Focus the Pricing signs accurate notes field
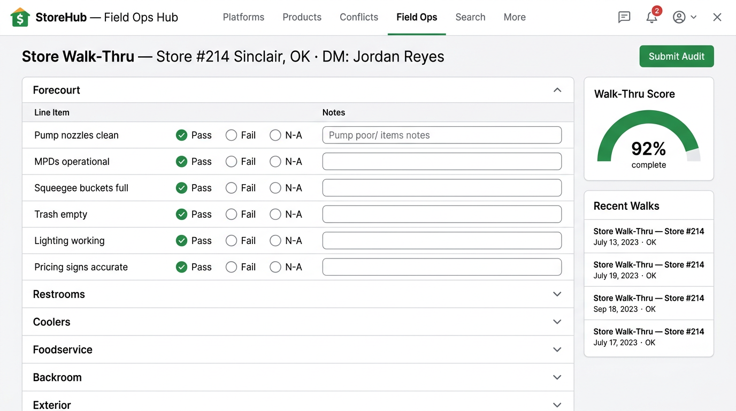736x411 pixels. click(442, 267)
